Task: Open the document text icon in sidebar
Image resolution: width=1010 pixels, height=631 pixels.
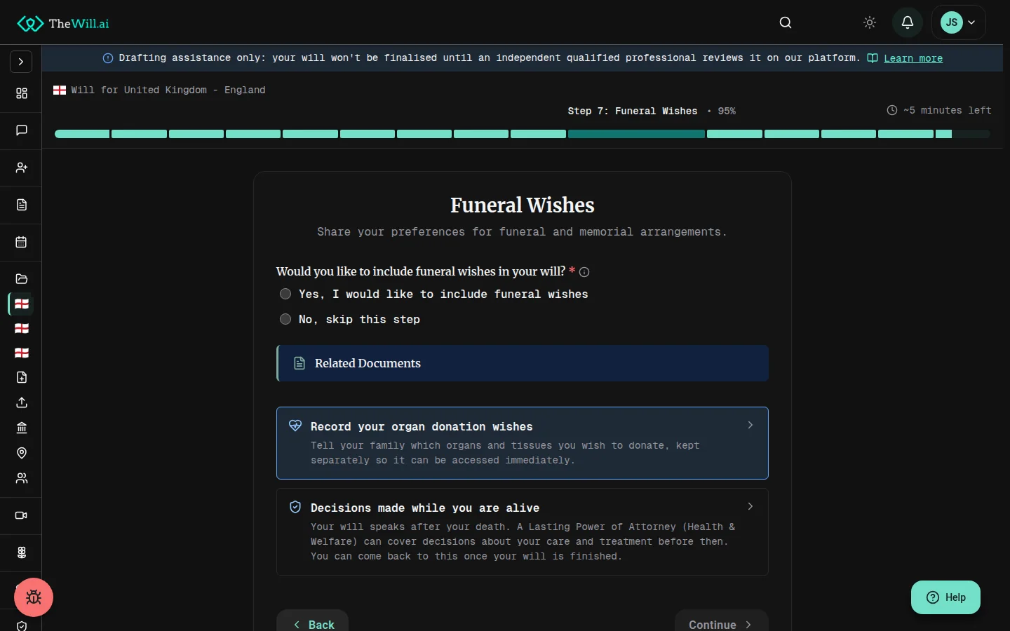Action: (x=22, y=205)
